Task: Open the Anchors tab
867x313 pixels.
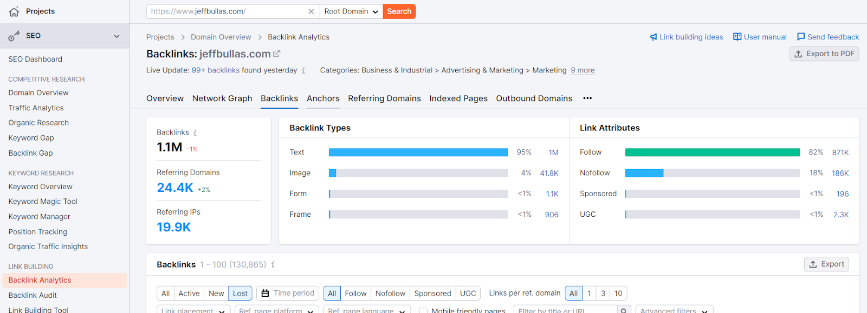Action: pyautogui.click(x=323, y=98)
